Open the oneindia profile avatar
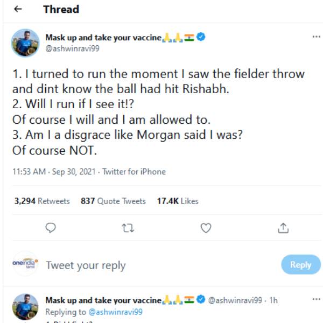This screenshot has height=323, width=323. pos(25,264)
